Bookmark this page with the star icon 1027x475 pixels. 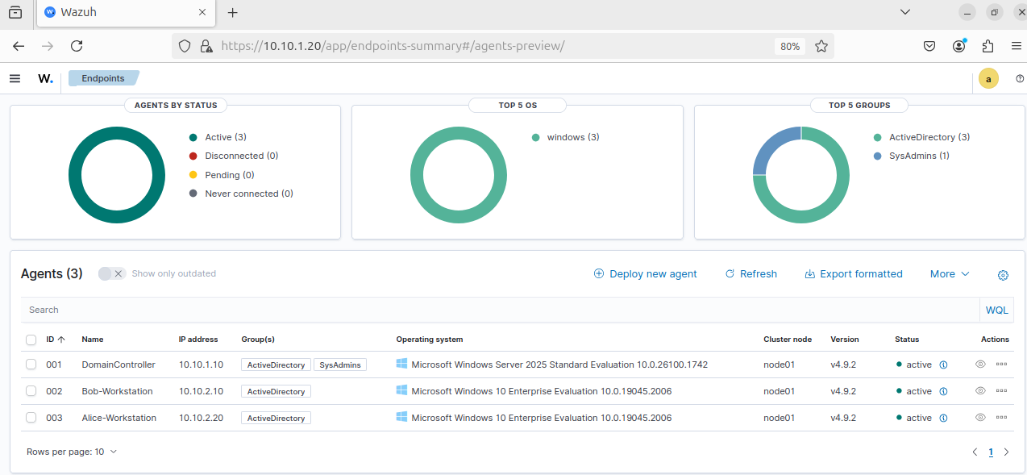point(821,46)
